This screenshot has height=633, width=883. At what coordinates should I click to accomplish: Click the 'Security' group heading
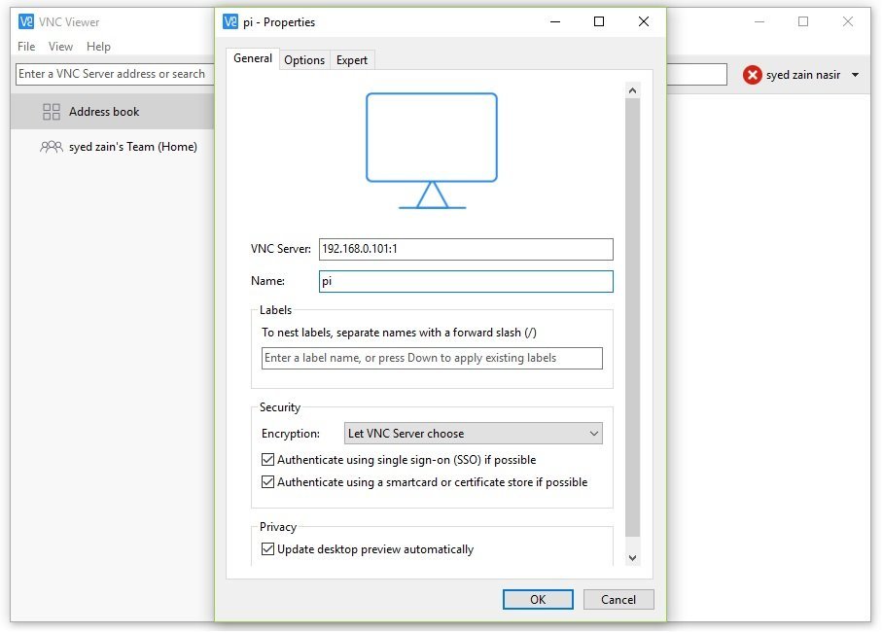(x=280, y=407)
